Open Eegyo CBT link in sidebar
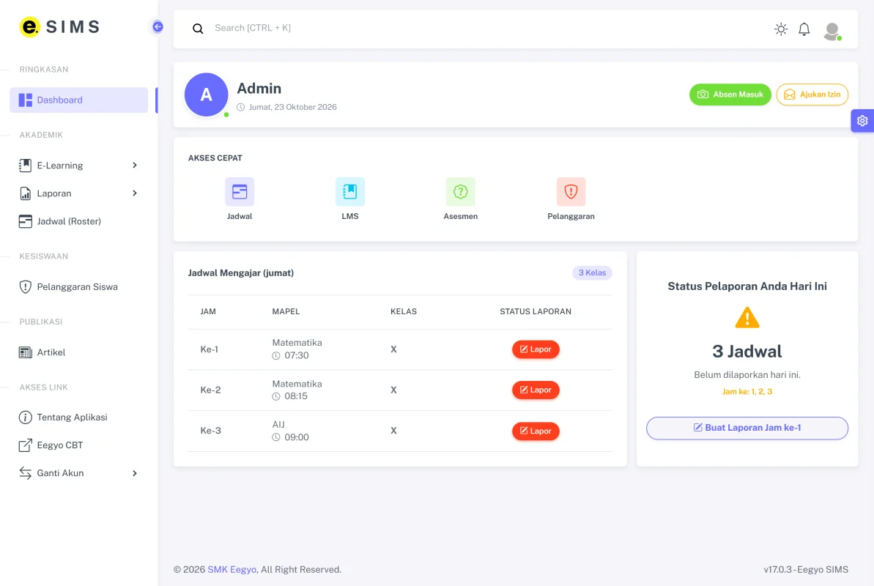Viewport: 874px width, 586px height. 78,445
